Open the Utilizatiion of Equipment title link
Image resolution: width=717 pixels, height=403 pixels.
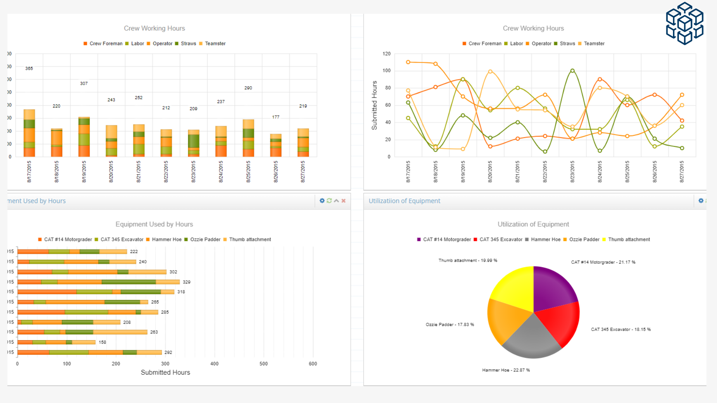(404, 201)
